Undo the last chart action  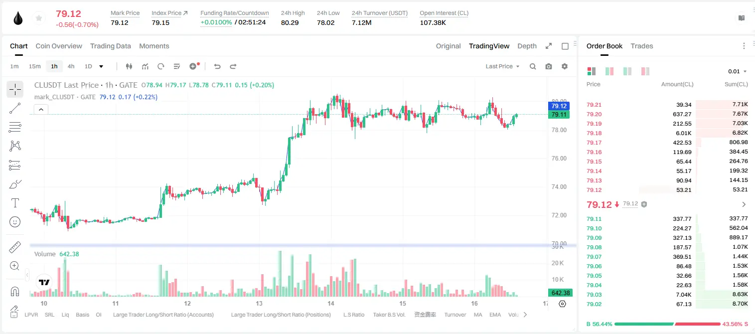point(217,66)
